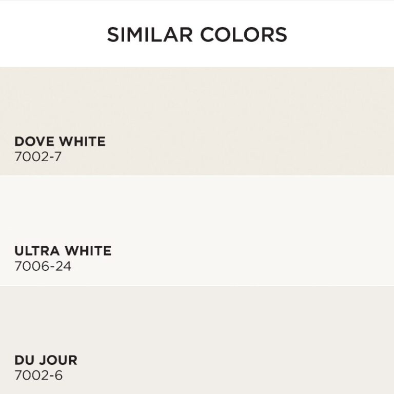Open the swatch labeled 7002-6
This screenshot has width=394, height=394.
tap(197, 340)
